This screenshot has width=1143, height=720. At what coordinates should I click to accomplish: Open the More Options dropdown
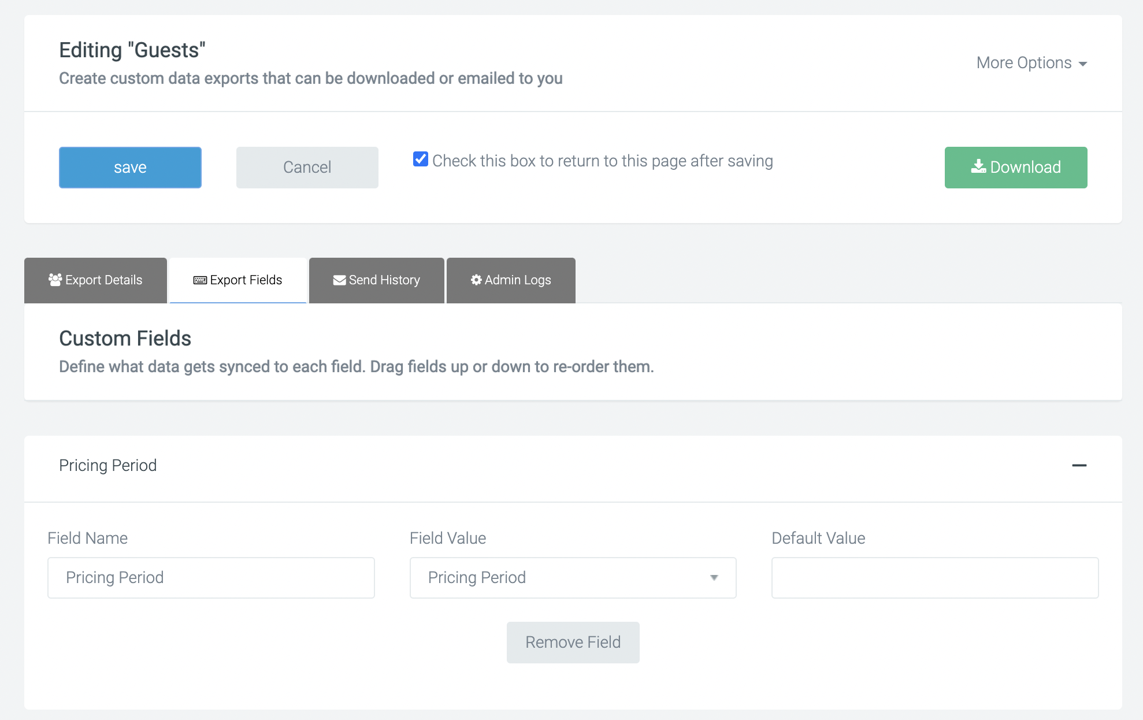click(x=1024, y=63)
